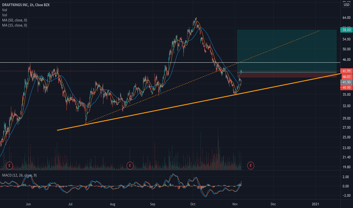Select the MACD (12, 26, close, 9) label
The image size is (353, 208).
(x=19, y=175)
